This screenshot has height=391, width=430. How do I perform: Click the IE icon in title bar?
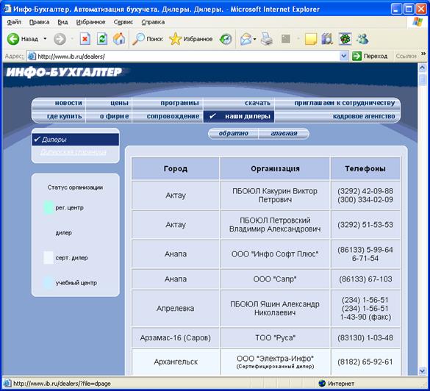[7, 9]
